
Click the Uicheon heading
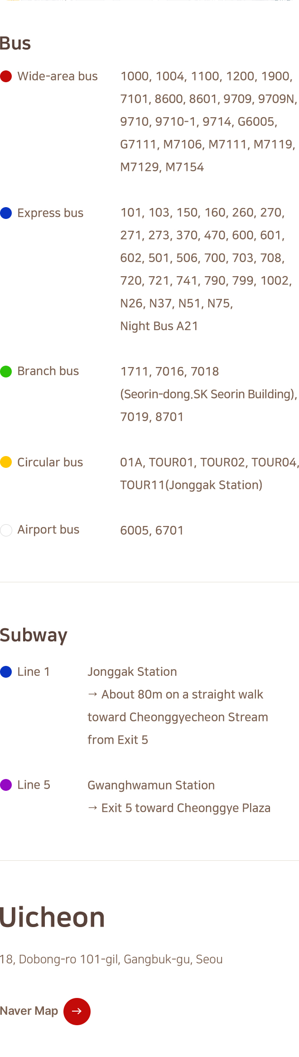tap(53, 918)
